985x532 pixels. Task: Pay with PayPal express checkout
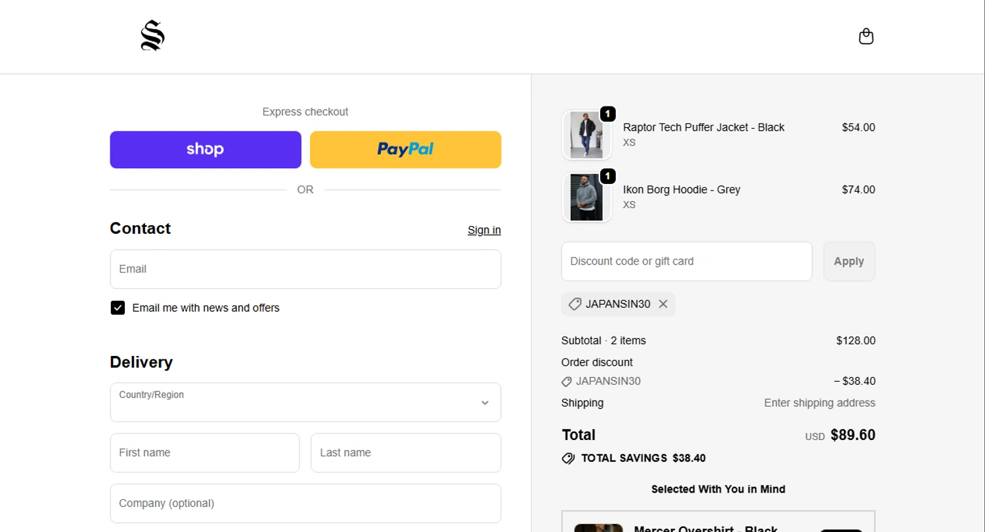[x=406, y=150]
